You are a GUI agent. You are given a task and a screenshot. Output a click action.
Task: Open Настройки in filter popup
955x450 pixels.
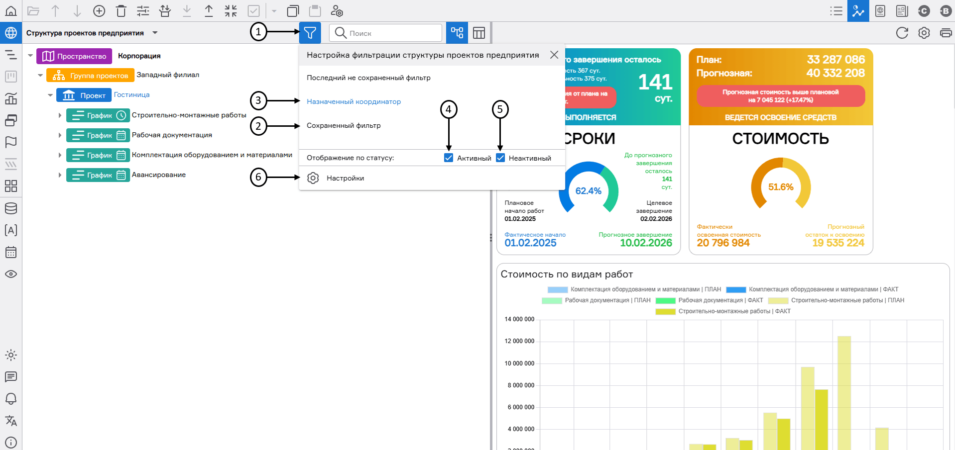345,178
